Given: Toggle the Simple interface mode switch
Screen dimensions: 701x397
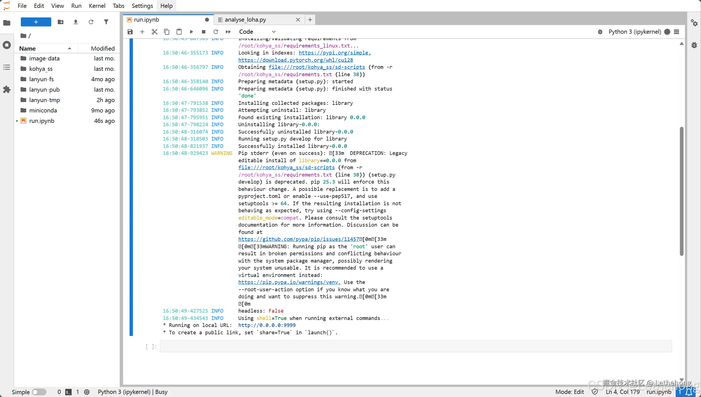Looking at the screenshot, I should [x=39, y=392].
